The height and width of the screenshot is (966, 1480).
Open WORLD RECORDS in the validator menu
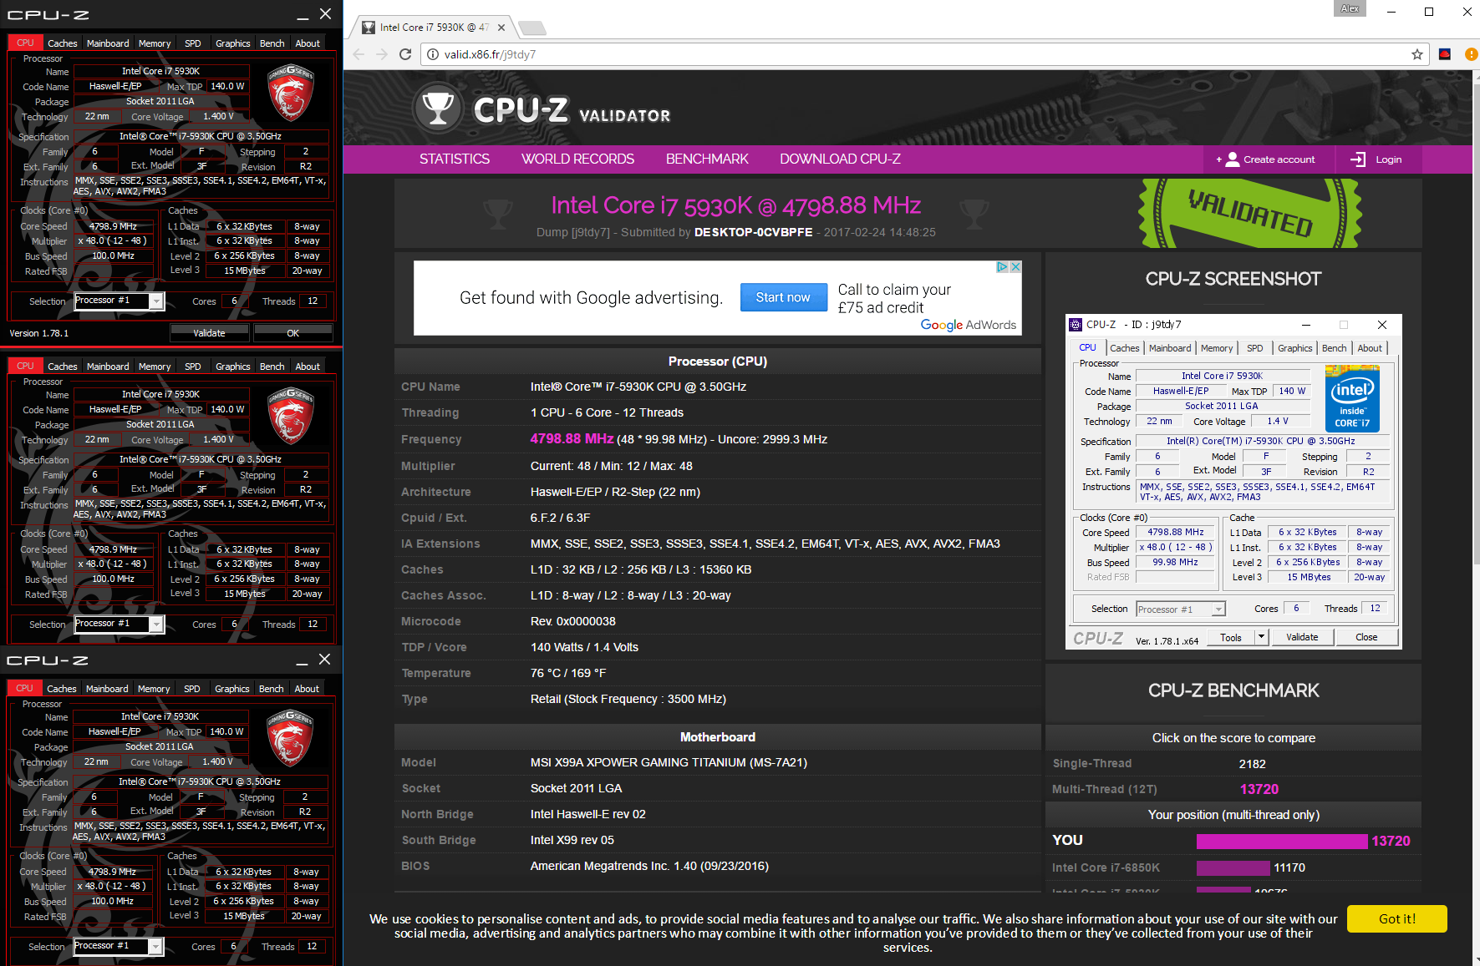[x=578, y=159]
